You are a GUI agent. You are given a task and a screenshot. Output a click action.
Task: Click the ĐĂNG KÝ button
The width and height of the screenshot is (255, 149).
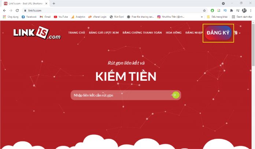tap(218, 33)
